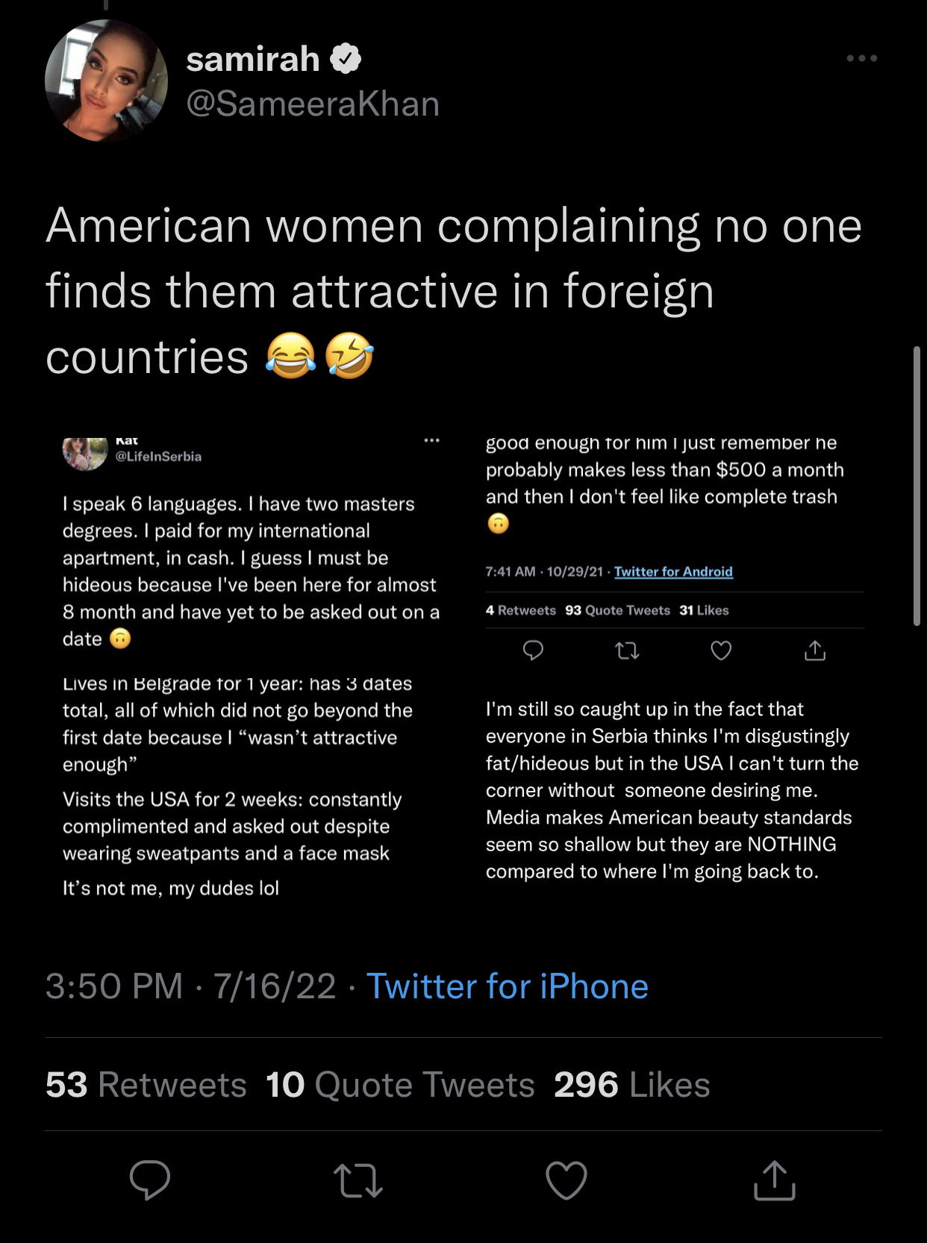Click the embedded screenshot's reply icon
Screen dimensions: 927x1243
533,651
